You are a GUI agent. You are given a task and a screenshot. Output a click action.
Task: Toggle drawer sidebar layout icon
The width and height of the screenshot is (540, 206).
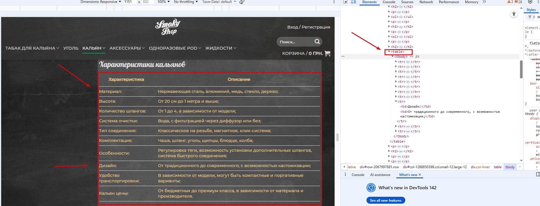[538, 174]
